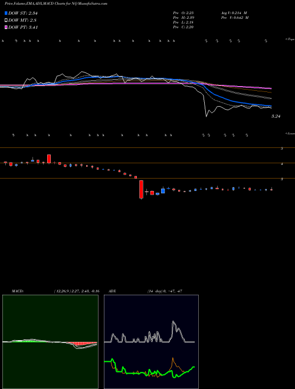Click the Pre O: 2.25 value
Screen dimensions: 295x389
pyautogui.click(x=183, y=13)
